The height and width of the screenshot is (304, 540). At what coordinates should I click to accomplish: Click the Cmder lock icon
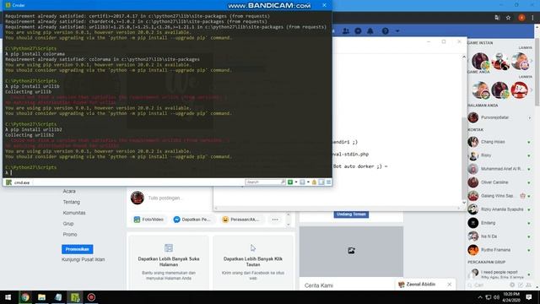(314, 182)
